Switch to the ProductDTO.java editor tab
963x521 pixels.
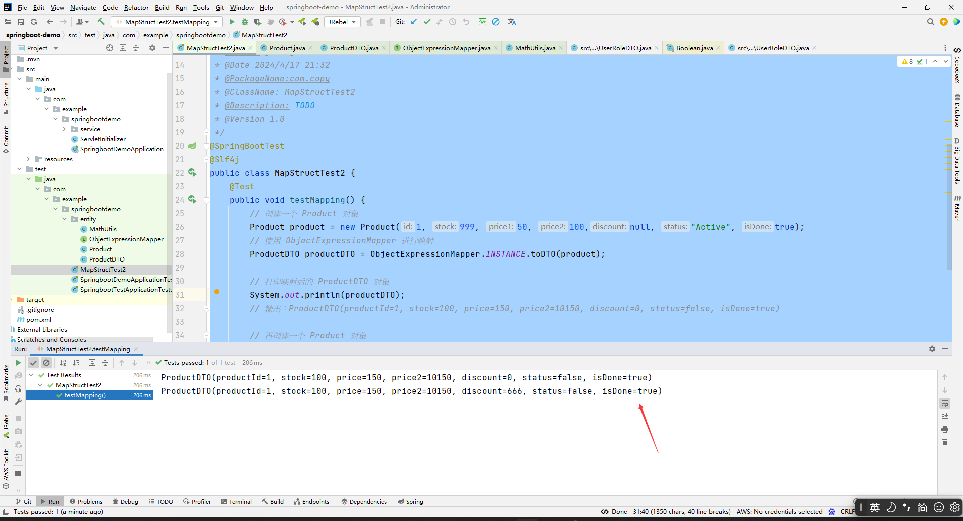[x=354, y=48]
